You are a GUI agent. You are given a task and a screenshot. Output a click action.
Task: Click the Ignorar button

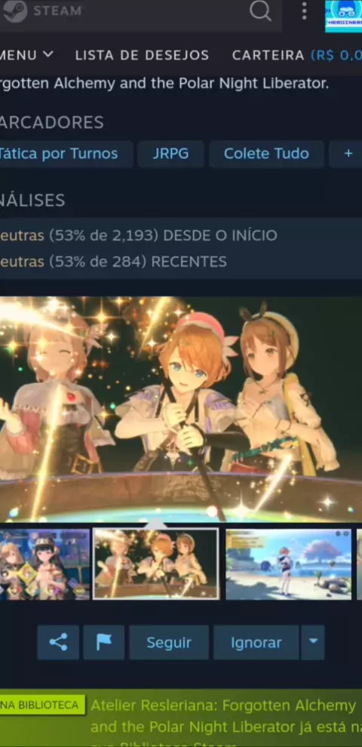pos(256,642)
